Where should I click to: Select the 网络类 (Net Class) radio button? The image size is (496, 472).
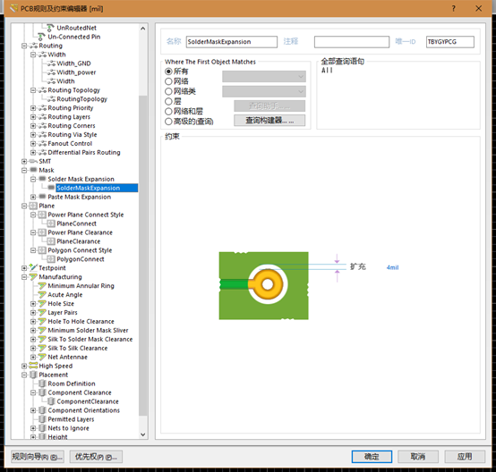[x=168, y=91]
